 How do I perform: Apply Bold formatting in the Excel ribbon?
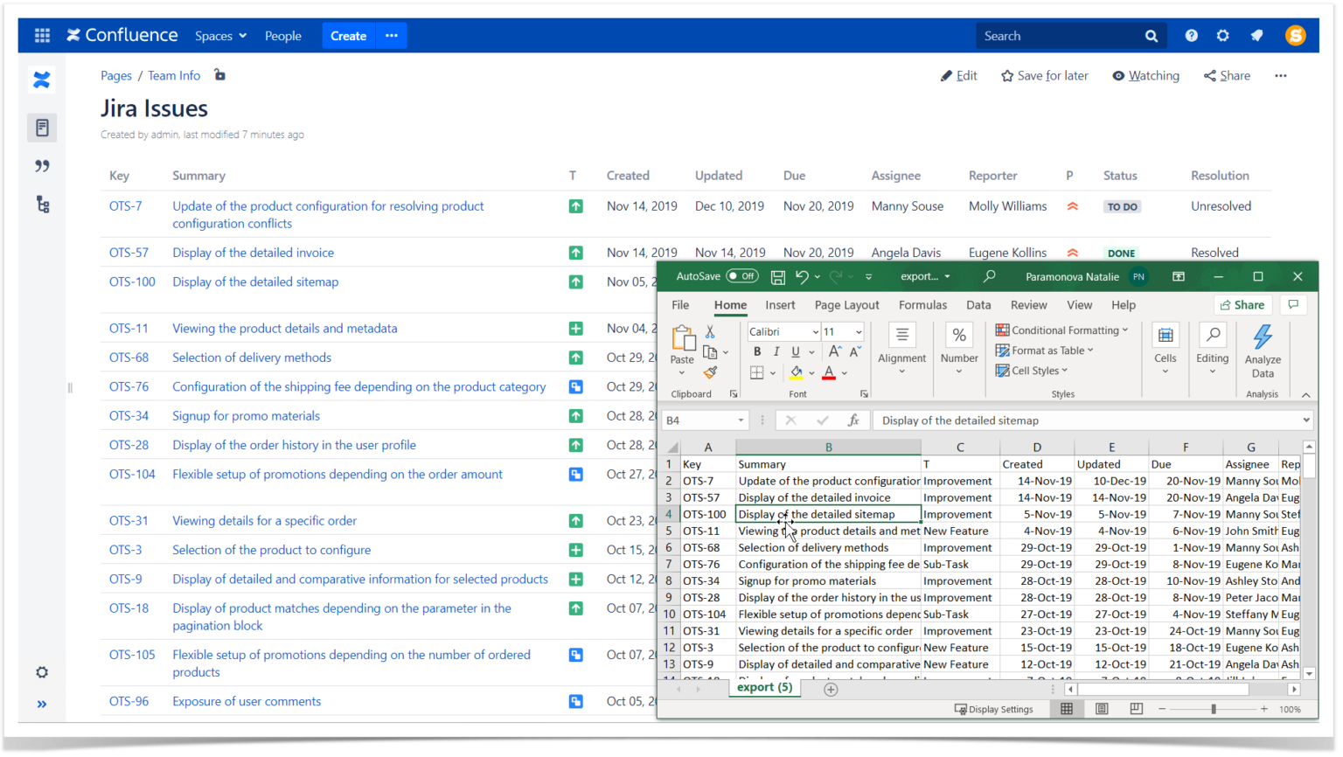coord(757,351)
